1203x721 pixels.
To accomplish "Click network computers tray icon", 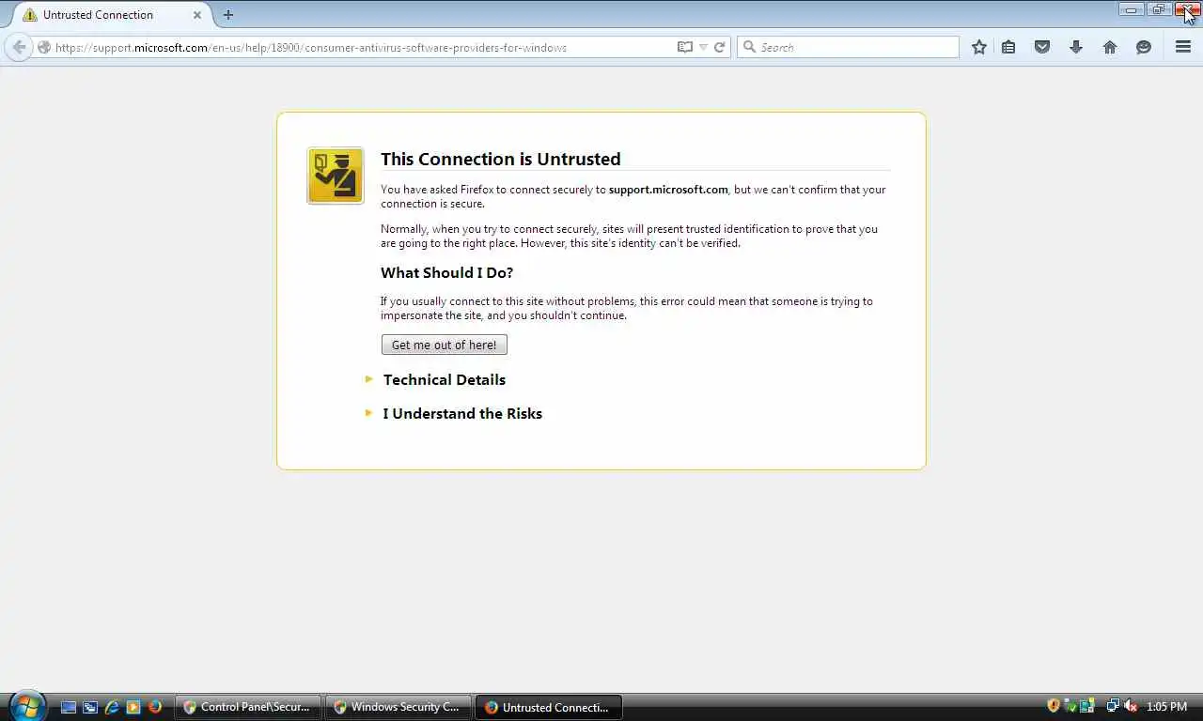I will click(1112, 706).
